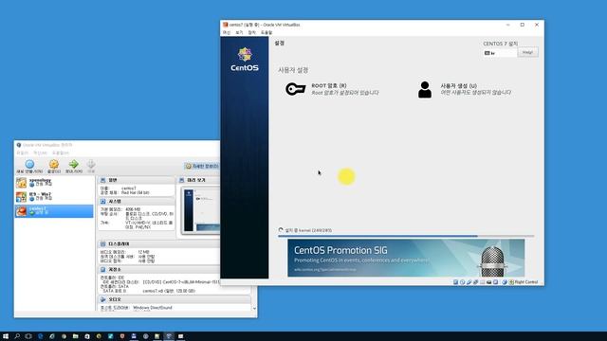The image size is (607, 341).
Task: Select xpenology VM in the list
Action: [54, 183]
